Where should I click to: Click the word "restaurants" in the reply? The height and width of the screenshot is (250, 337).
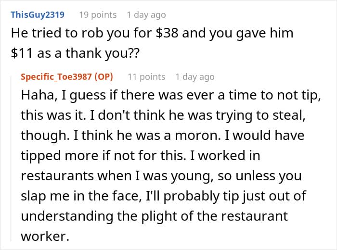click(57, 176)
